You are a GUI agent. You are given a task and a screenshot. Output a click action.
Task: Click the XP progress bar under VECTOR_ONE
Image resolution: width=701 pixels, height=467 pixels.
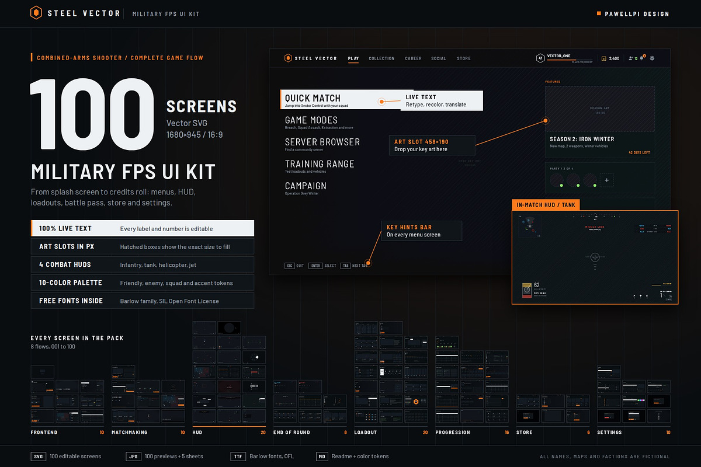pos(570,60)
